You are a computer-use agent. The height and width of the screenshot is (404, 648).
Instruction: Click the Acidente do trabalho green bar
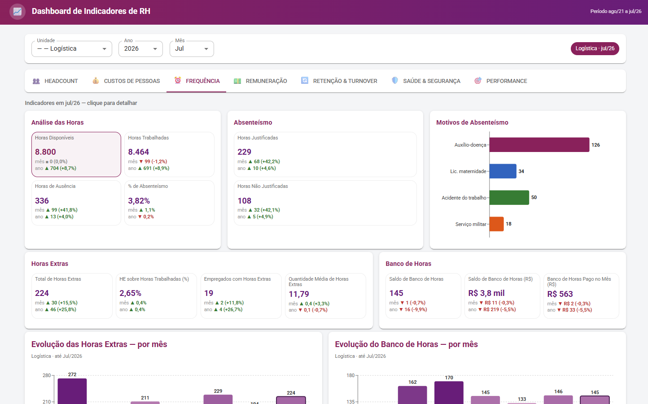click(x=509, y=198)
